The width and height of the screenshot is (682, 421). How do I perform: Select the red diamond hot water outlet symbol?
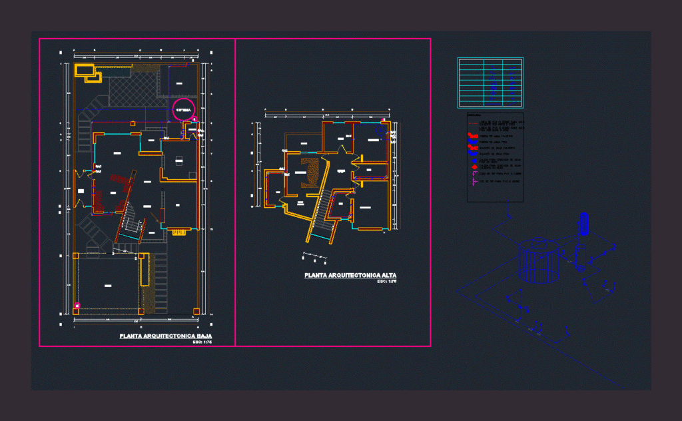tap(474, 167)
